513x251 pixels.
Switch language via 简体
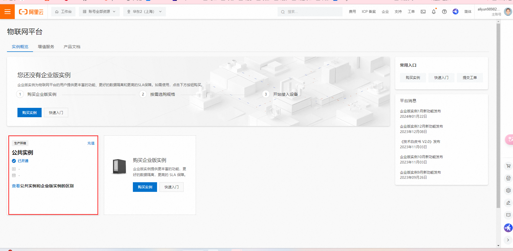pyautogui.click(x=468, y=12)
